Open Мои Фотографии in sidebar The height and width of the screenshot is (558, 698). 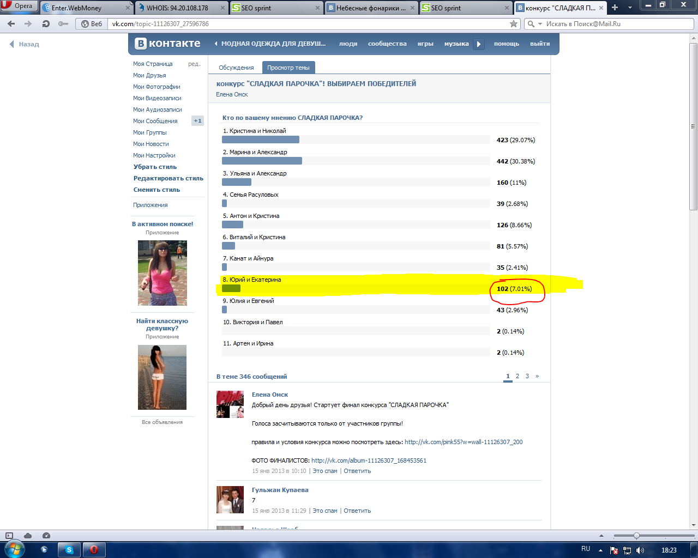click(157, 87)
